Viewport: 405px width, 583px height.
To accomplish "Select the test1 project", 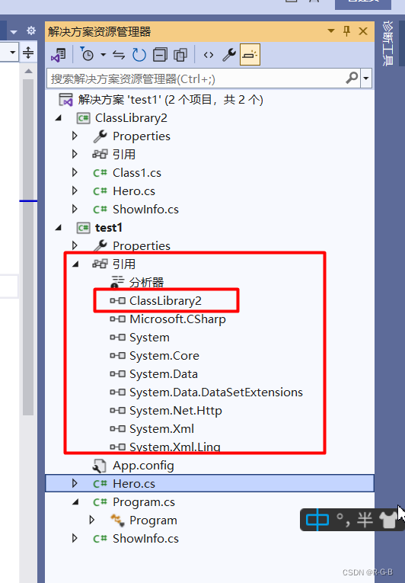I will 109,228.
